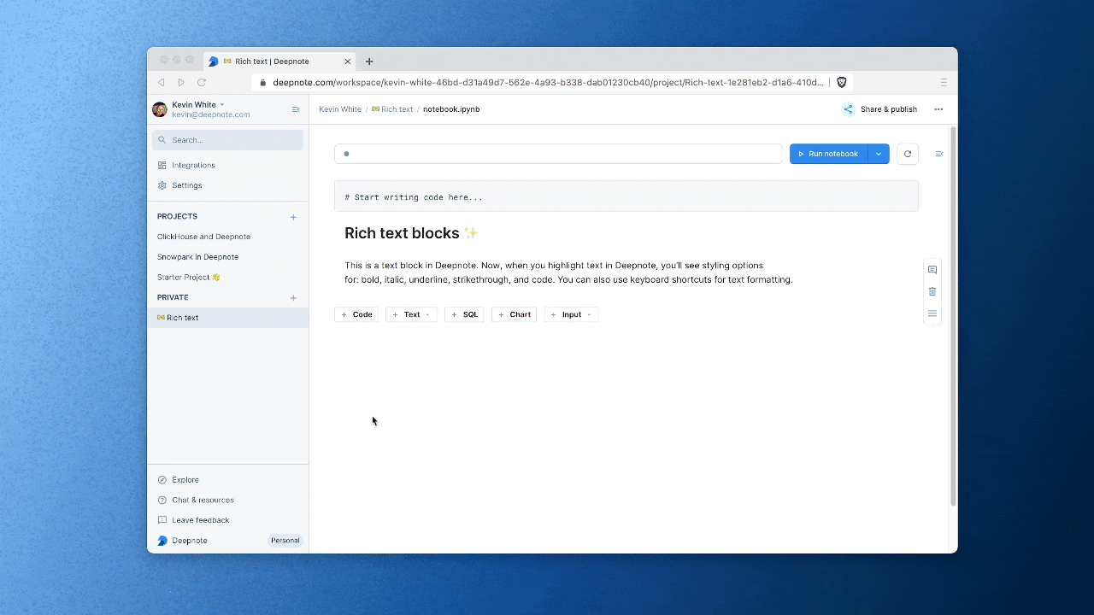Click Kevin White's profile avatar
This screenshot has width=1094, height=615.
click(160, 109)
